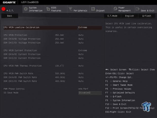Select DDR CH(A/B) PWM Switch Rate
The image size is (157, 118).
pyautogui.click(x=20, y=77)
